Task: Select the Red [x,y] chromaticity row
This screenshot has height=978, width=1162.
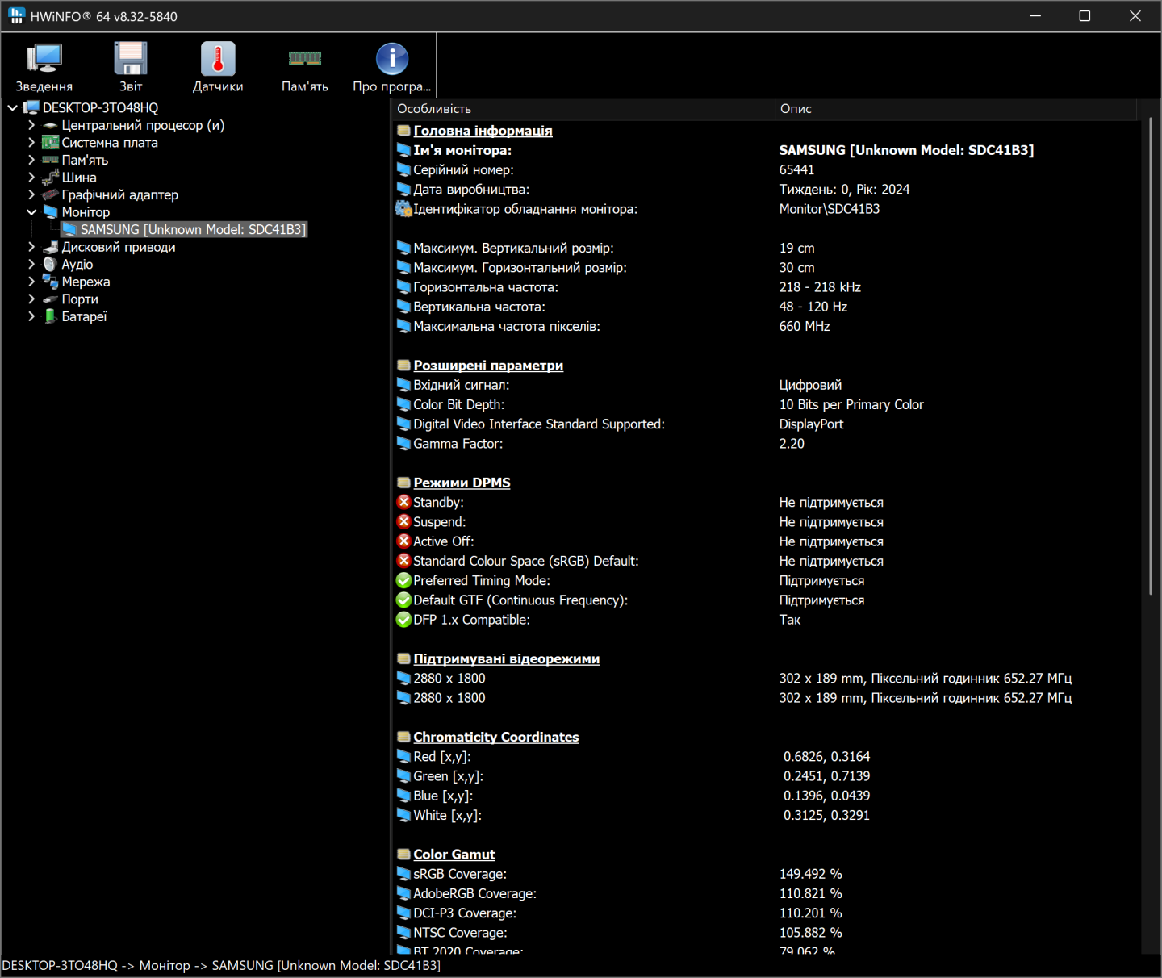Action: [x=767, y=757]
